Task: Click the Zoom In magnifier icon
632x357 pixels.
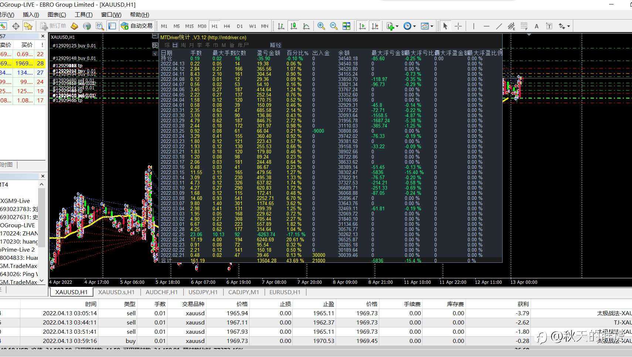Action: [321, 26]
